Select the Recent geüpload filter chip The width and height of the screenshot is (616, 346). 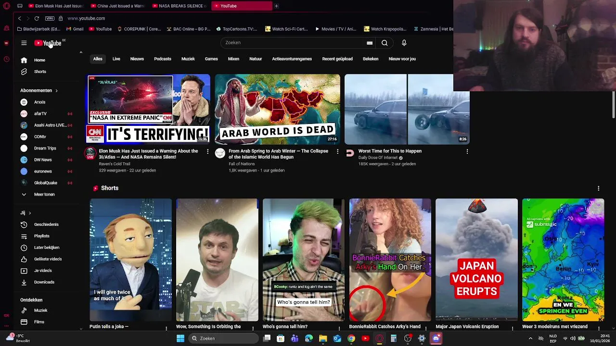(x=337, y=59)
